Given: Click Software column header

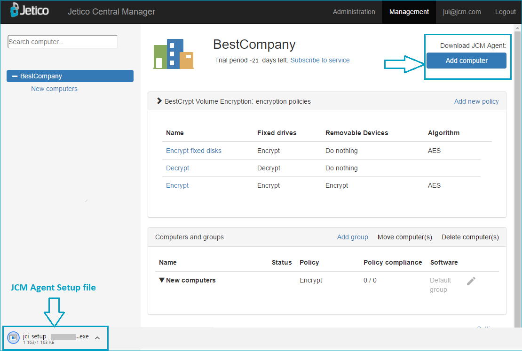Looking at the screenshot, I should point(444,262).
